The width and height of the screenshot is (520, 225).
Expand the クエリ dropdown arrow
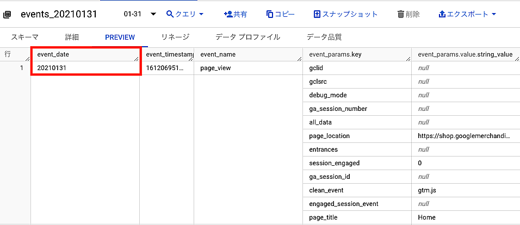(201, 14)
